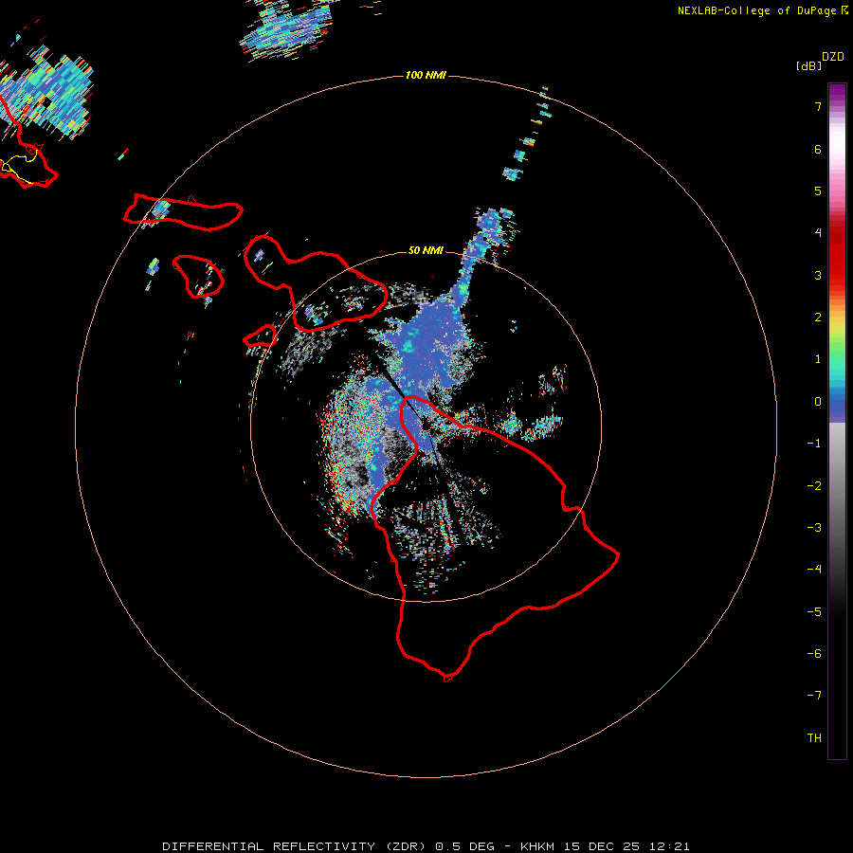
Task: Click the TH threshold label on color scale
Action: pos(814,738)
